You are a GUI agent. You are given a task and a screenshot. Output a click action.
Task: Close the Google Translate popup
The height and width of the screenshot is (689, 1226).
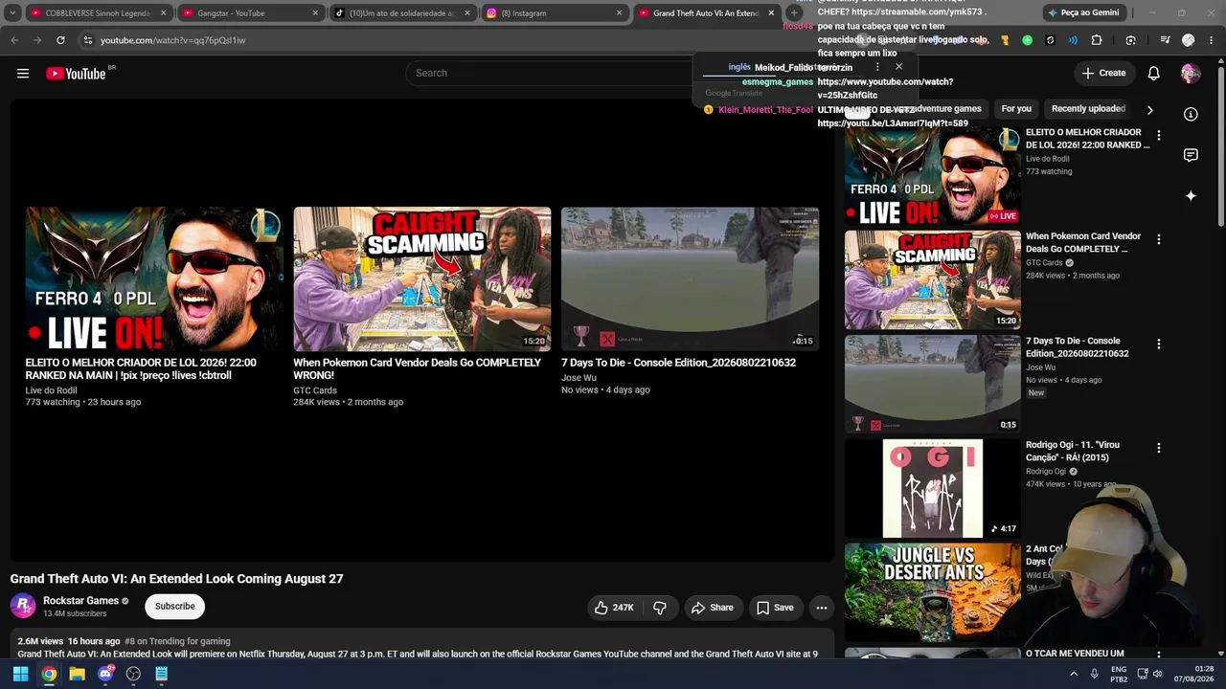(x=898, y=67)
